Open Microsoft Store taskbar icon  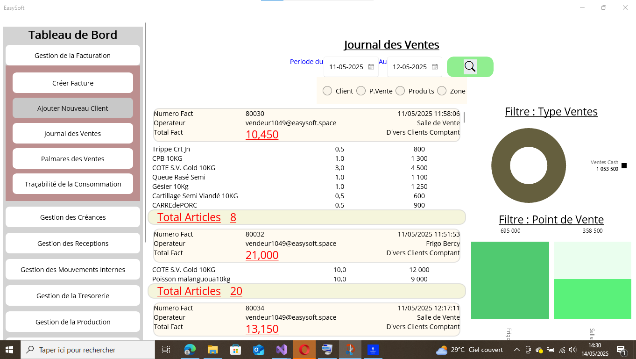click(235, 350)
